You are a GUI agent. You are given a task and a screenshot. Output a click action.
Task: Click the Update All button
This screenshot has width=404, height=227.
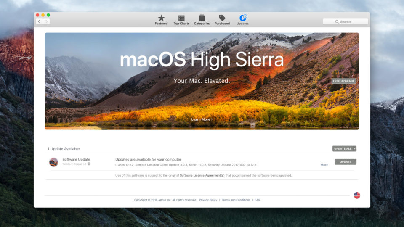click(343, 148)
